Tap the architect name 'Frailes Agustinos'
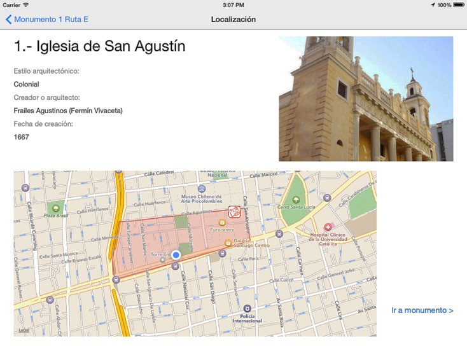The width and height of the screenshot is (467, 346). (68, 111)
